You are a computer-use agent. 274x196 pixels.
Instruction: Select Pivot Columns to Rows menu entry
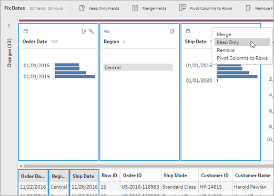[242, 58]
